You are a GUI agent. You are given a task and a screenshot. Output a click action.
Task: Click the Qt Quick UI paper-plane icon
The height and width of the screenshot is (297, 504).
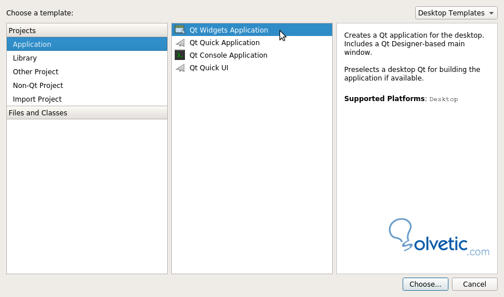pos(180,68)
